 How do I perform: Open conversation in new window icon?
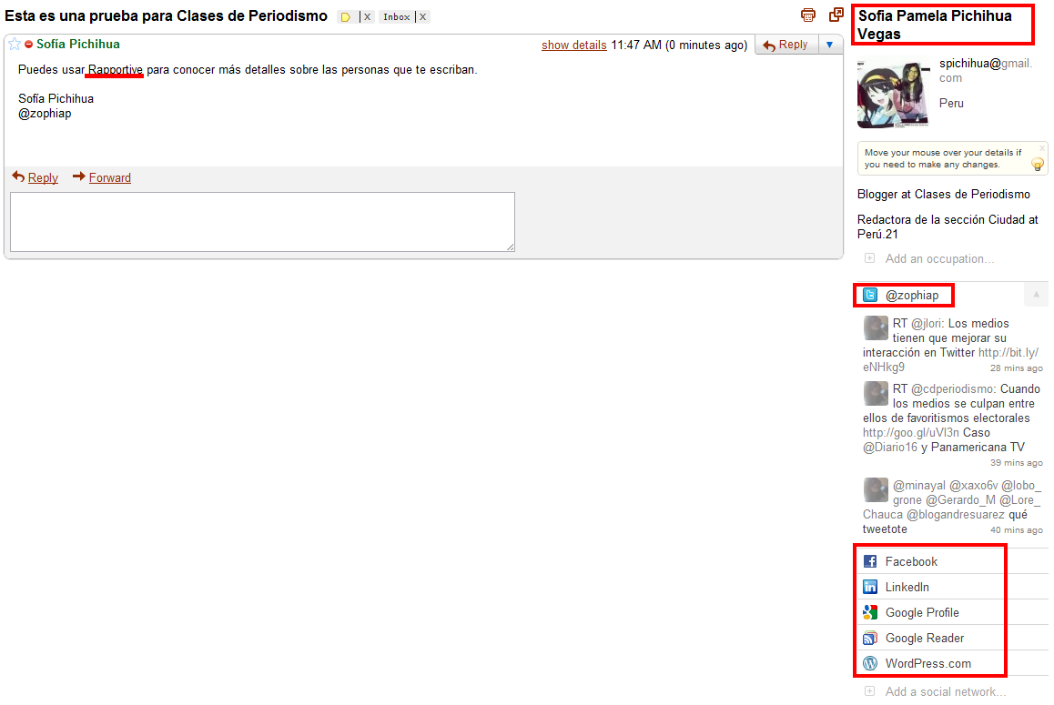(836, 15)
